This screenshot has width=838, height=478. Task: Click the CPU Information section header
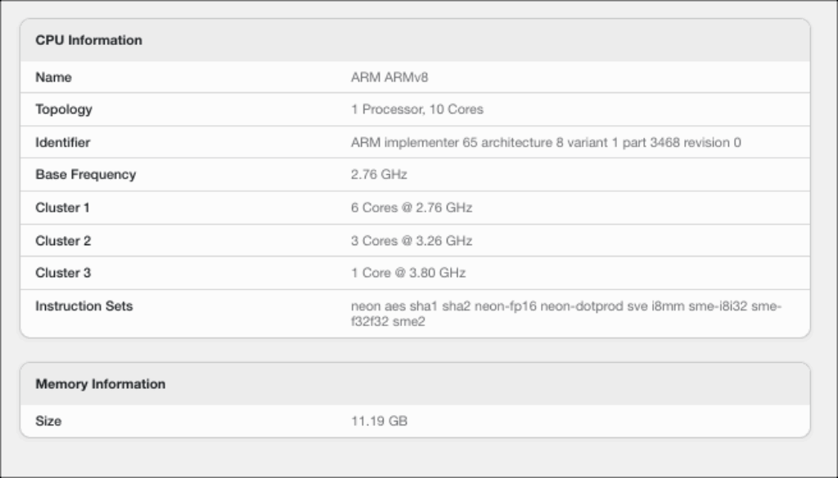tap(88, 40)
